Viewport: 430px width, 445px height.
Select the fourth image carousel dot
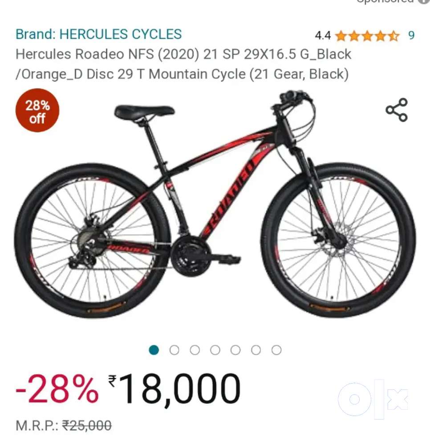pos(215,350)
